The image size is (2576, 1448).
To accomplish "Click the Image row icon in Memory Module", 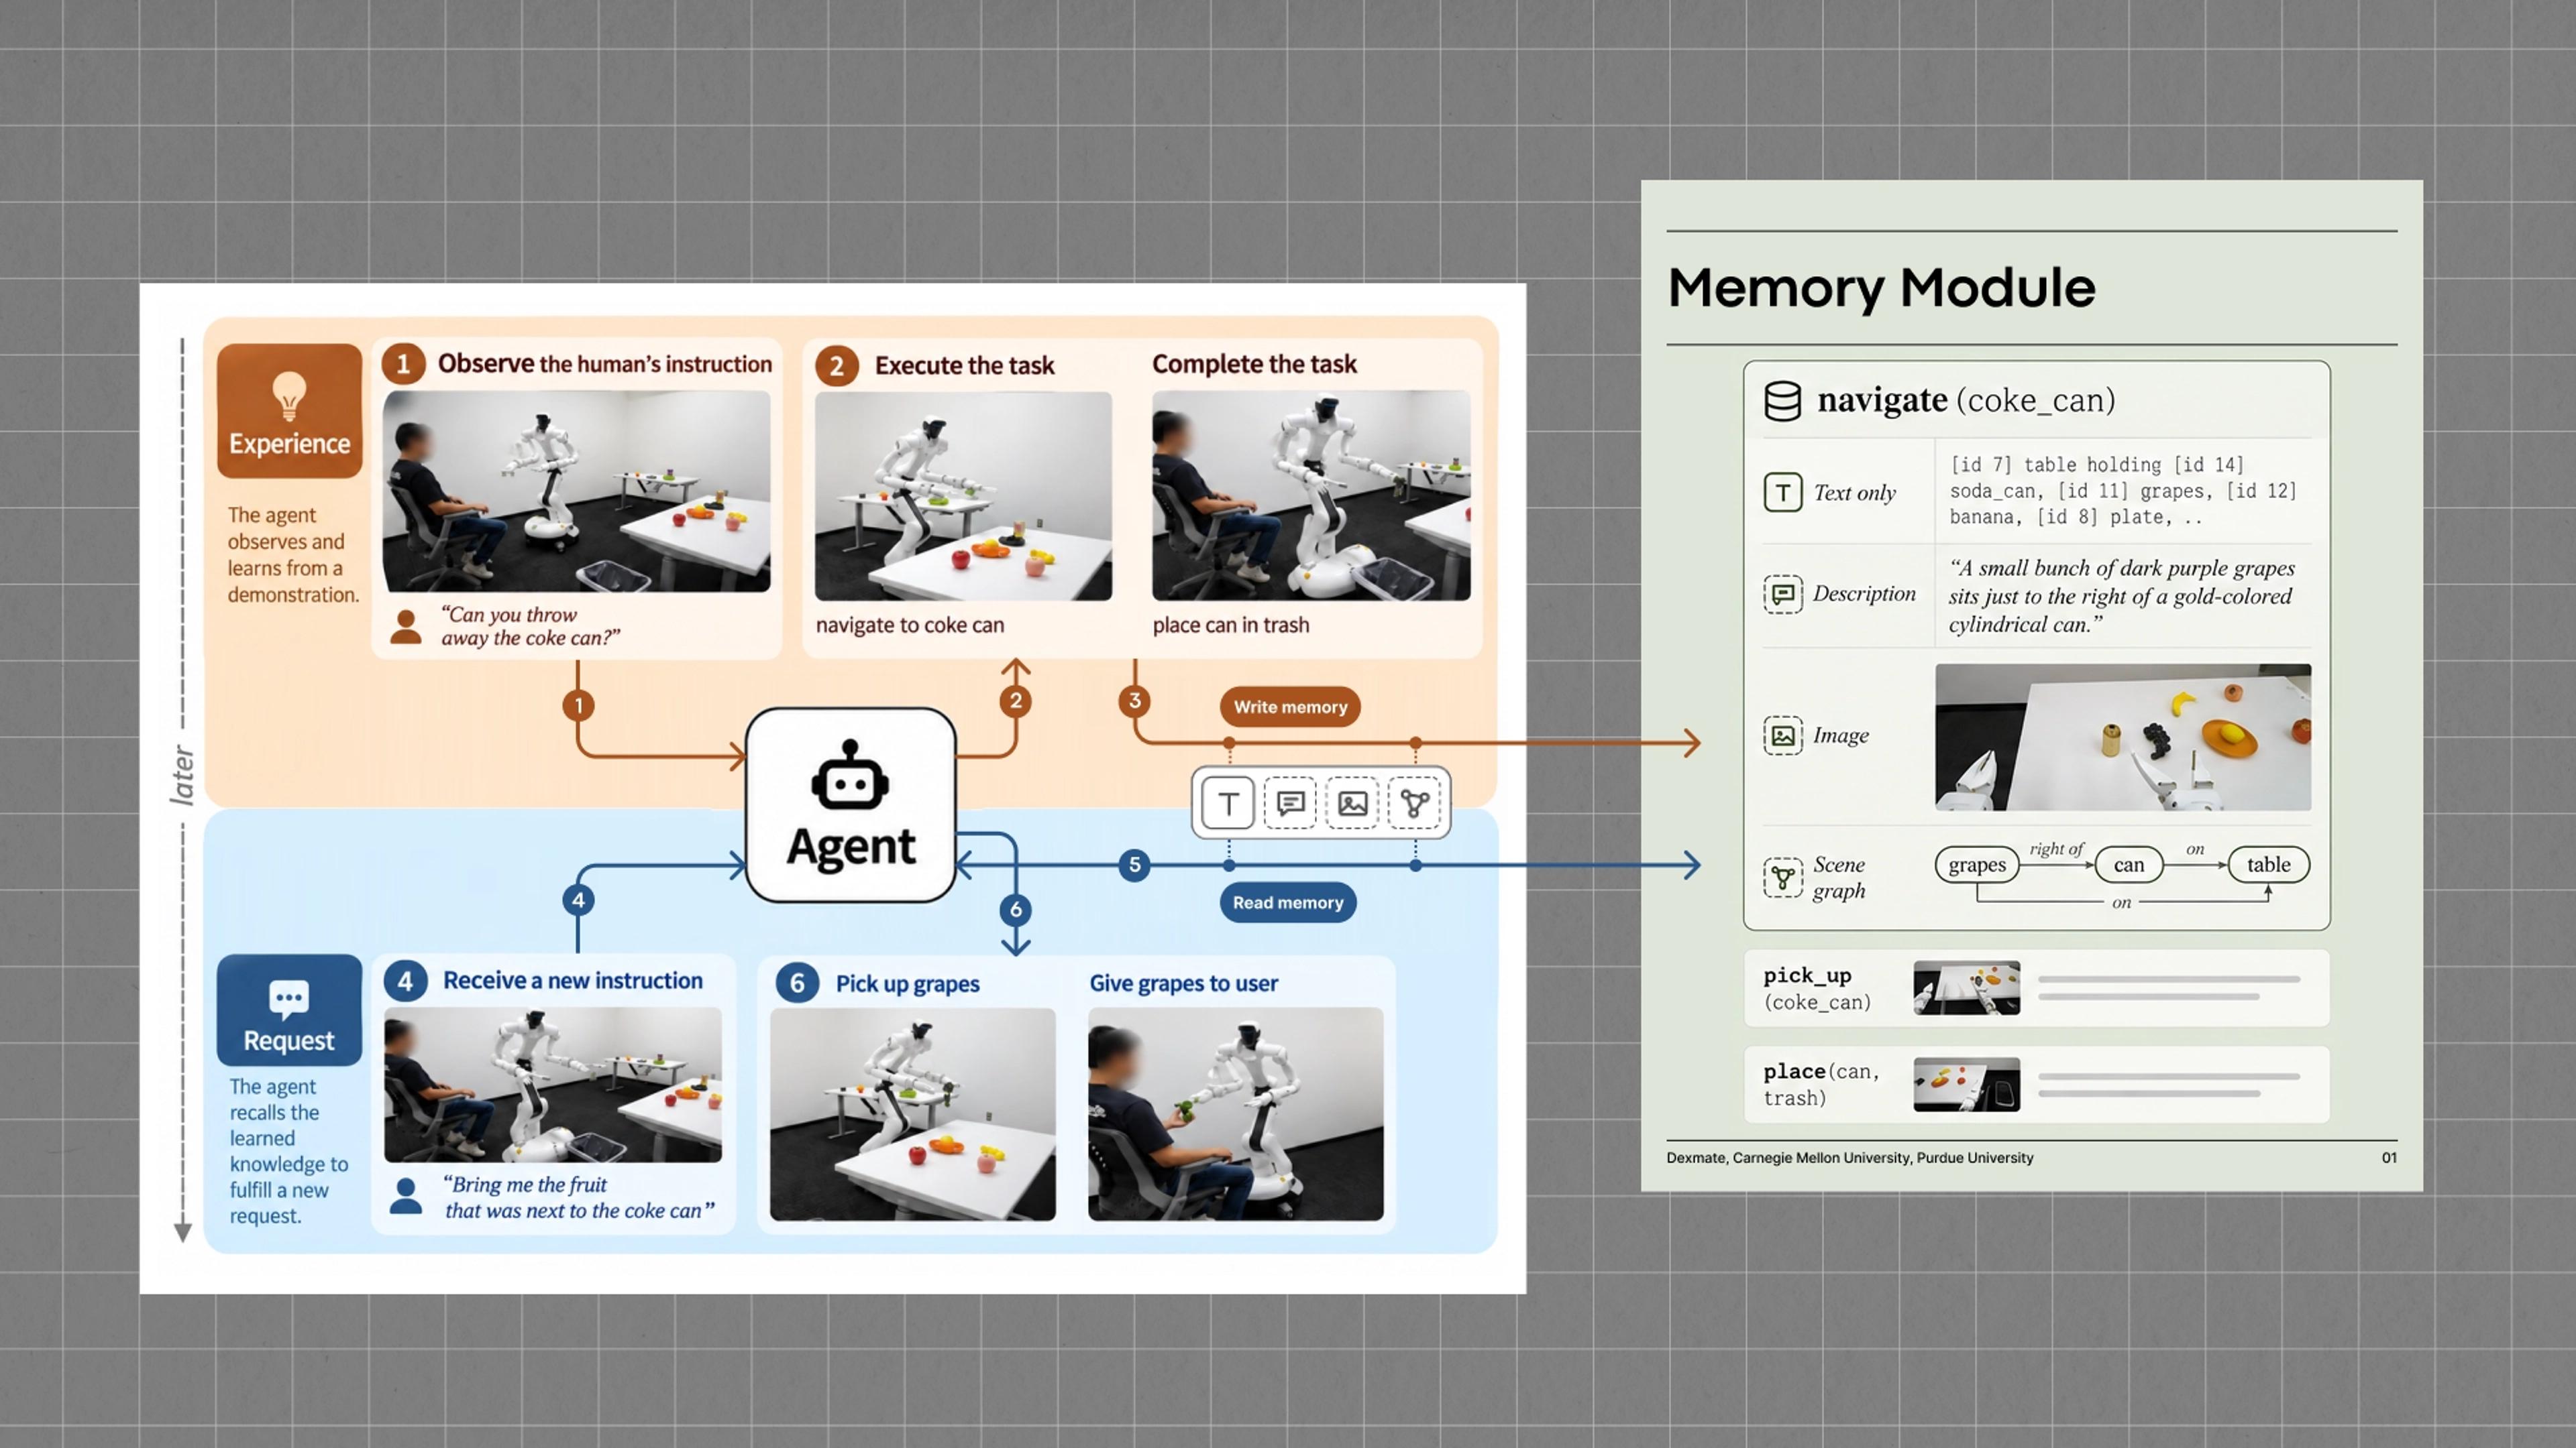I will [x=1782, y=735].
